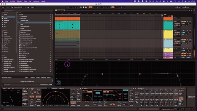Toggle the Echo device on/off
197x111 pixels.
point(30,88)
